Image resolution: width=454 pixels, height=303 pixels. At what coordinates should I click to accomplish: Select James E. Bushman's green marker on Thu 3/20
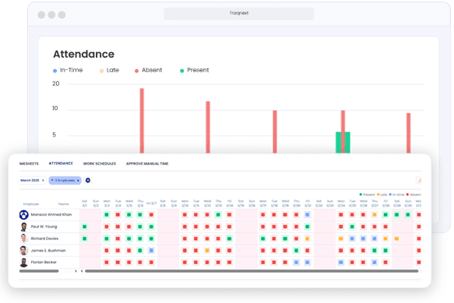296,250
